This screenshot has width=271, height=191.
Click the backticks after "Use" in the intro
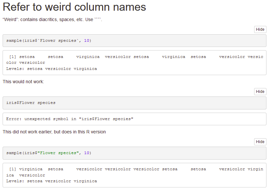[98, 20]
